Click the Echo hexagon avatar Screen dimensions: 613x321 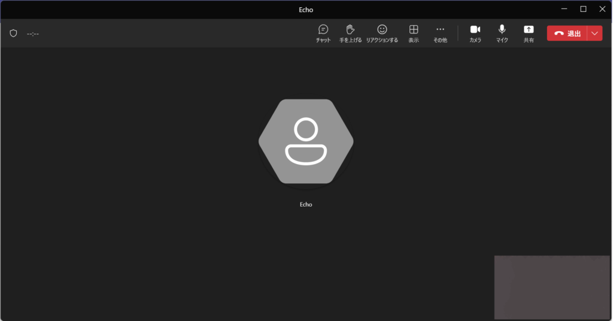(x=306, y=141)
